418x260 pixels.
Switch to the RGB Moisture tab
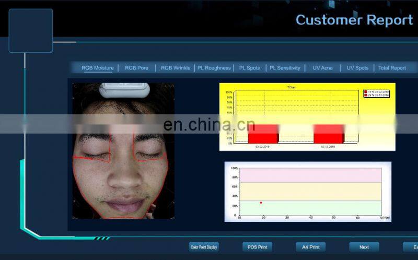point(98,68)
